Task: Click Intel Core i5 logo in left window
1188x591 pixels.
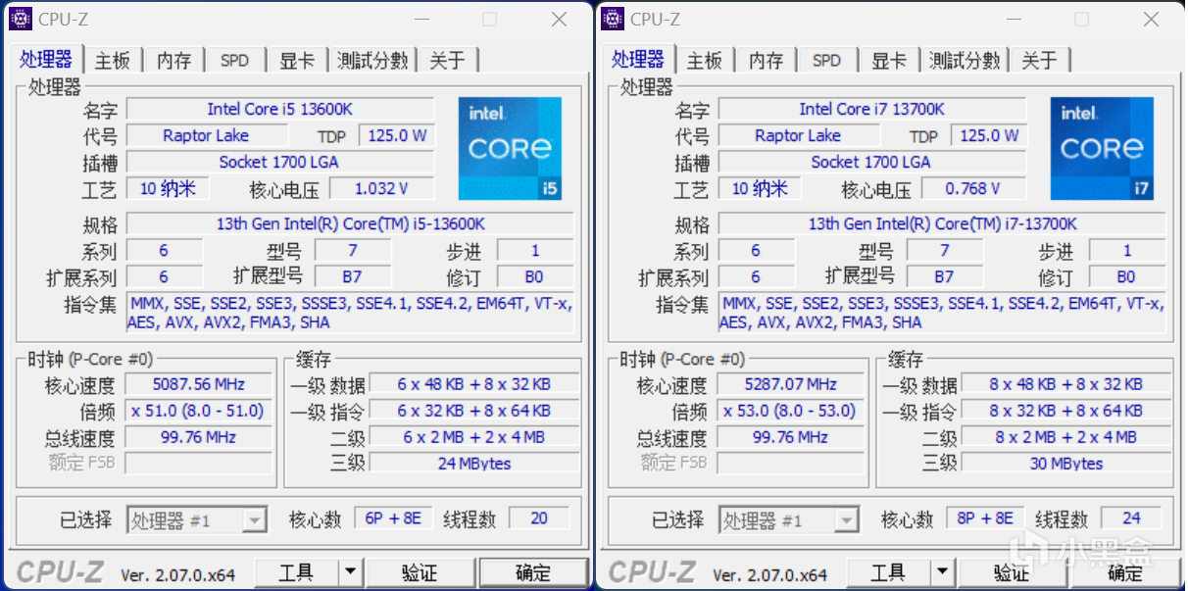Action: tap(510, 148)
